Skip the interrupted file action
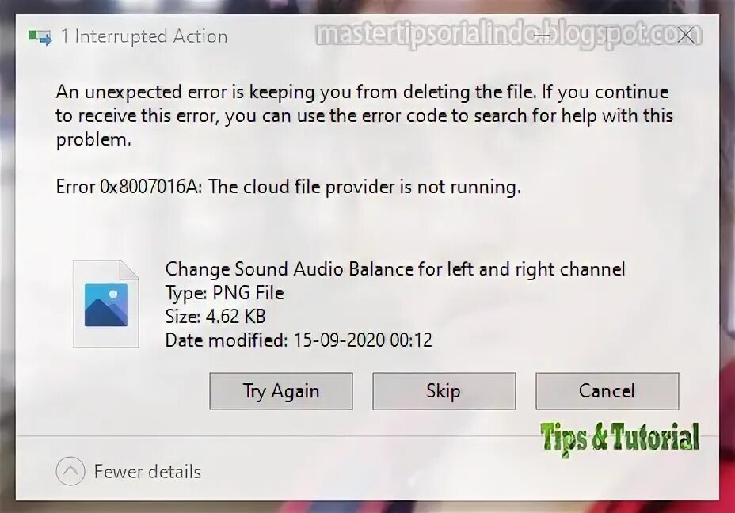735x513 pixels. 444,391
